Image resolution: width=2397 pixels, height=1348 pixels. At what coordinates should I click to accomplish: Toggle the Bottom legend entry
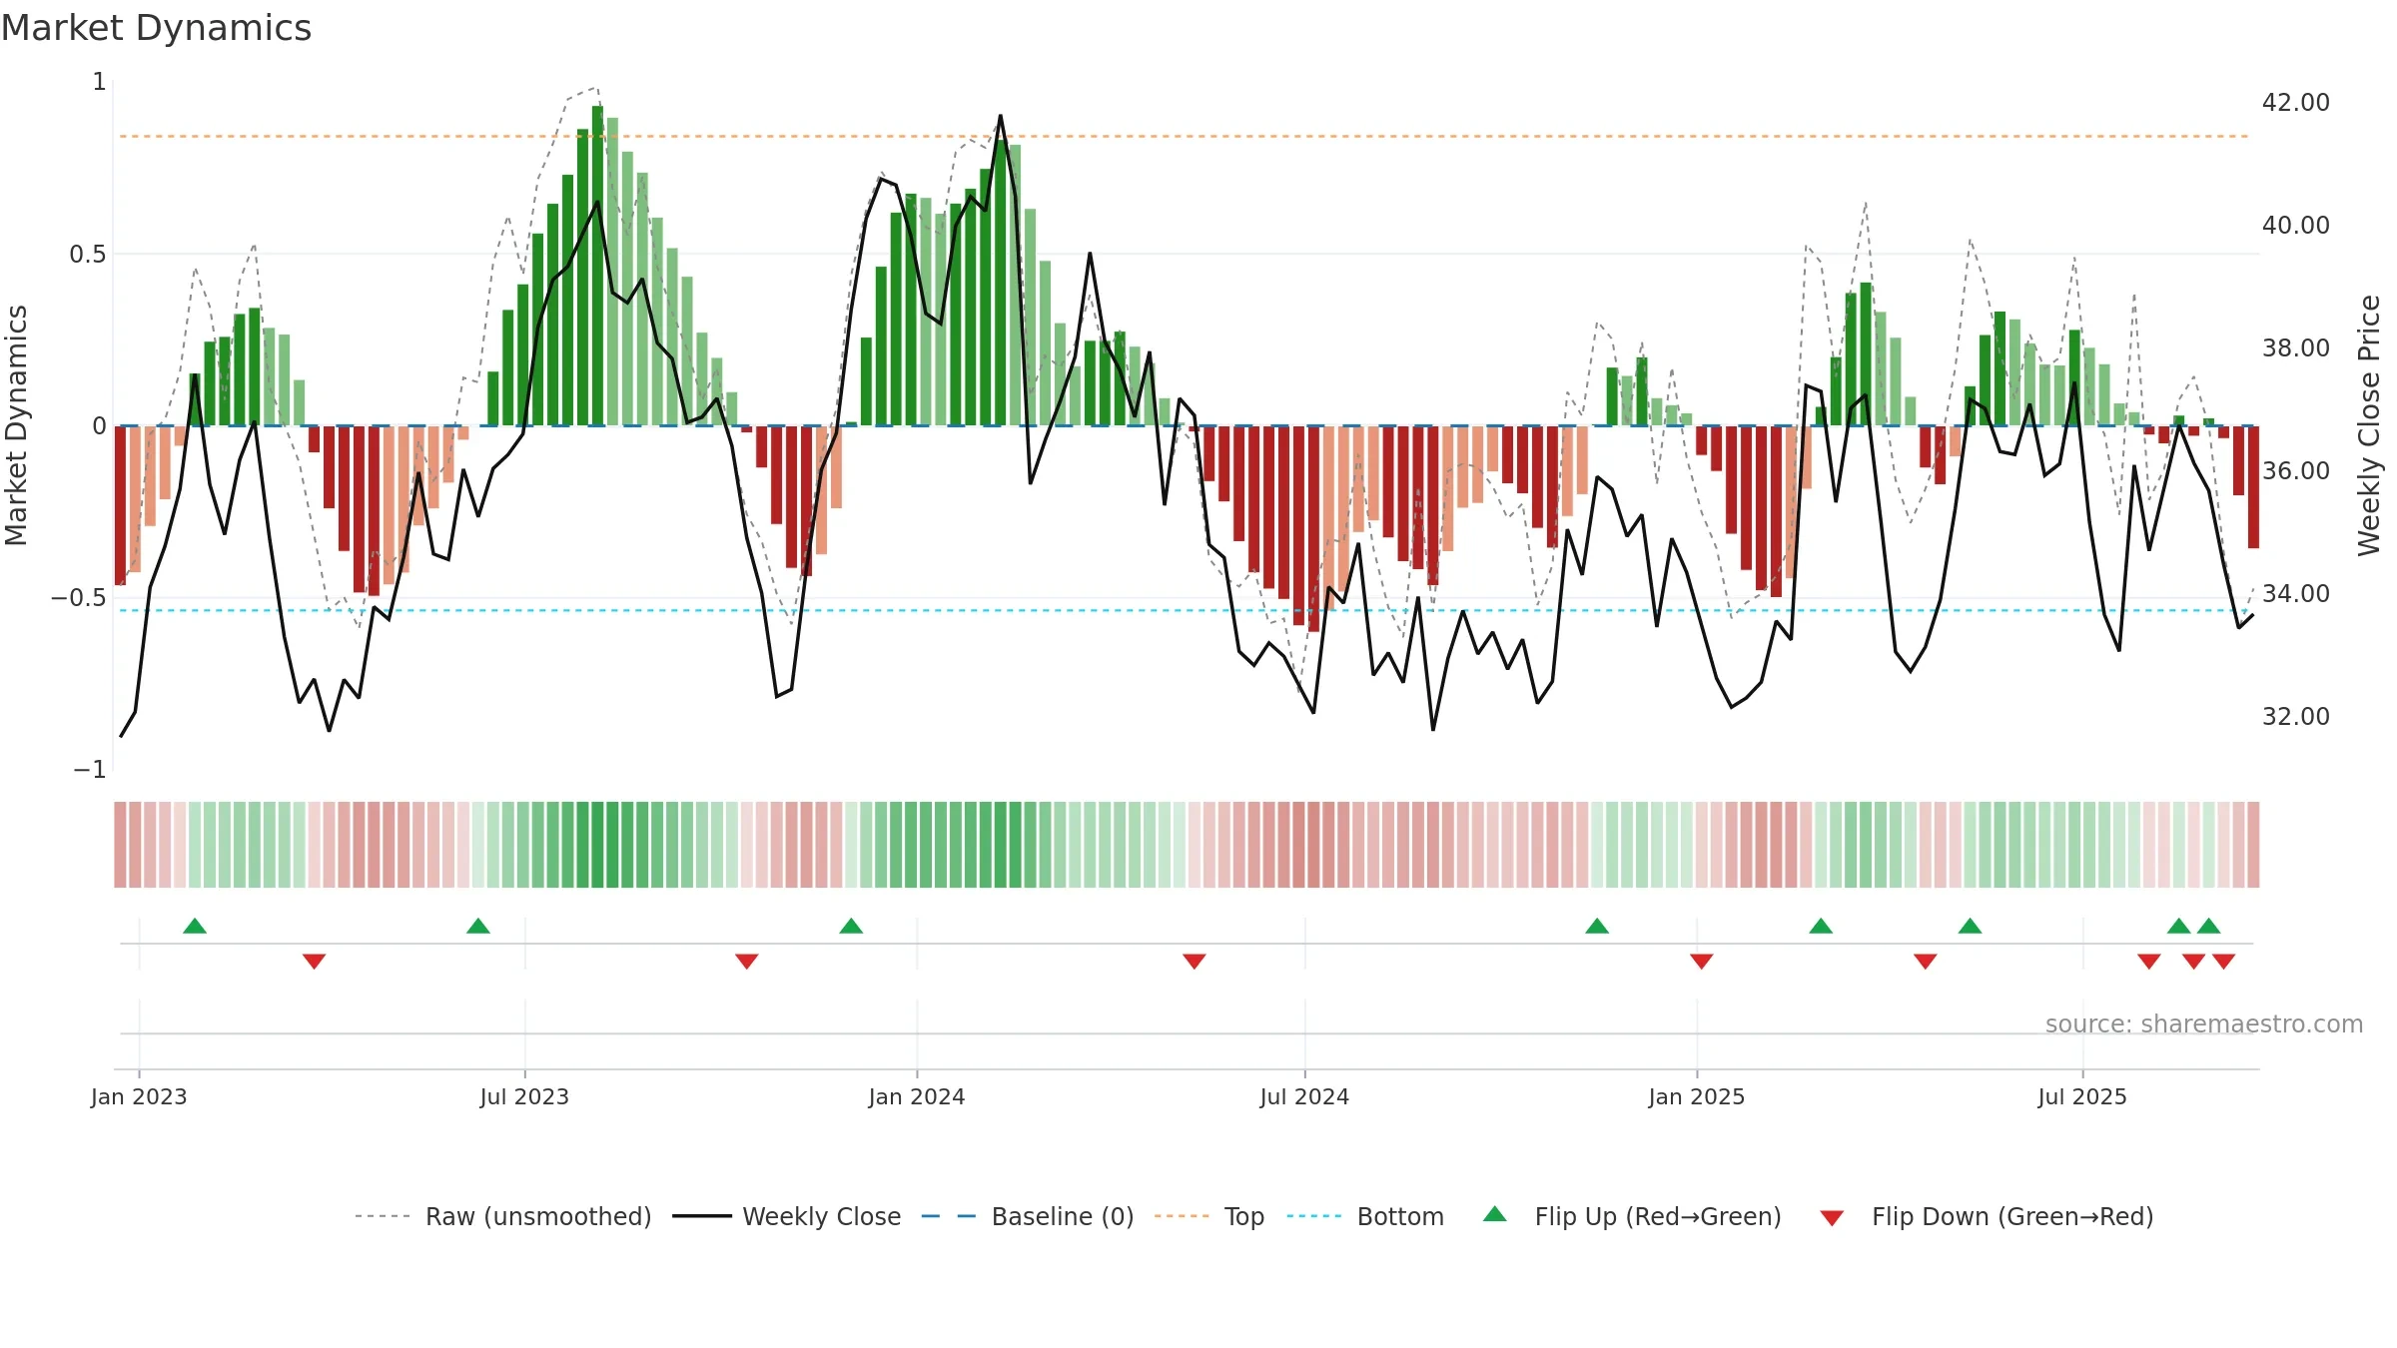point(1400,1216)
